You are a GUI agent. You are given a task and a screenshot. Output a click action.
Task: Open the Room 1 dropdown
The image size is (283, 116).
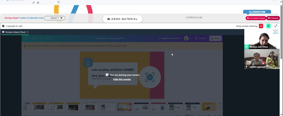55,18
